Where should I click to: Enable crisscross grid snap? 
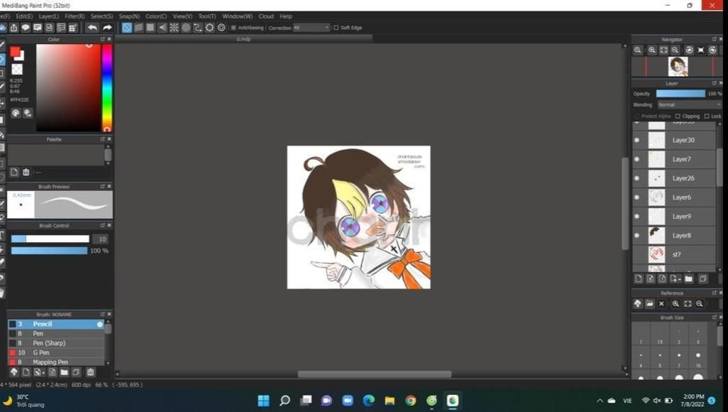(x=151, y=28)
